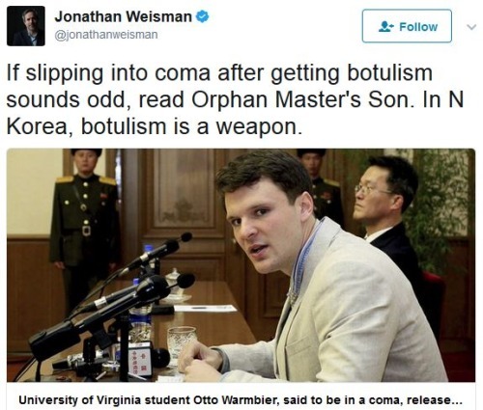Click the Jonathan Weisman display name

point(124,16)
